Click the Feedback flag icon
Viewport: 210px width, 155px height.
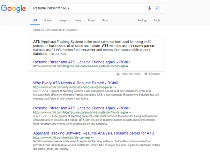146,74
